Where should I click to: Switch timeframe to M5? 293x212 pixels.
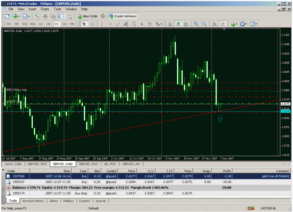point(16,24)
